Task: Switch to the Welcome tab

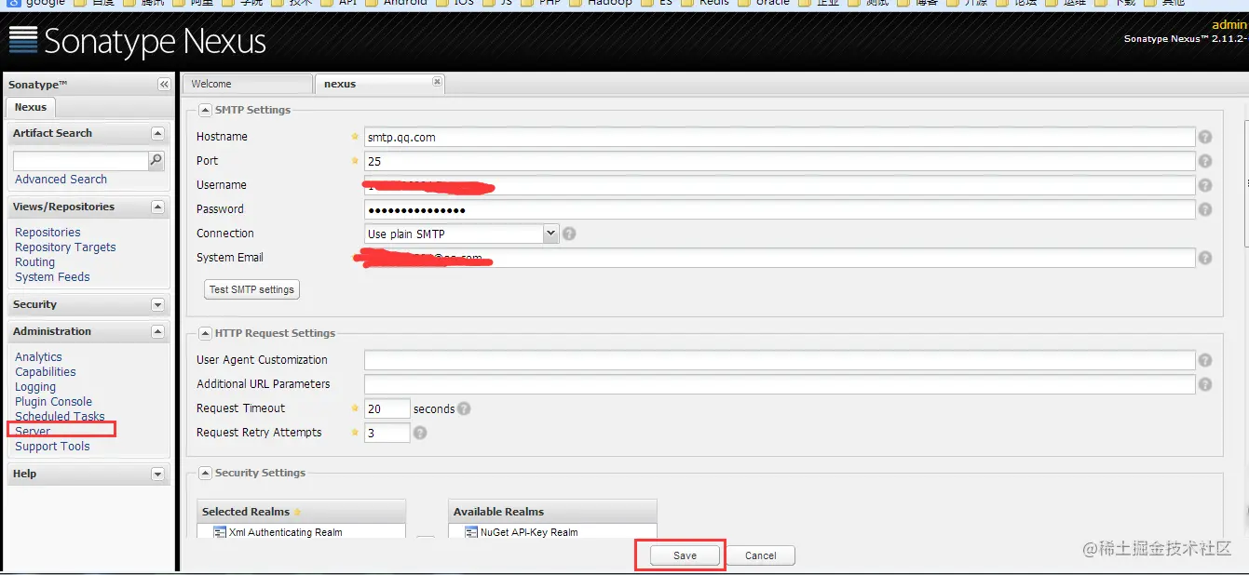Action: click(x=248, y=84)
